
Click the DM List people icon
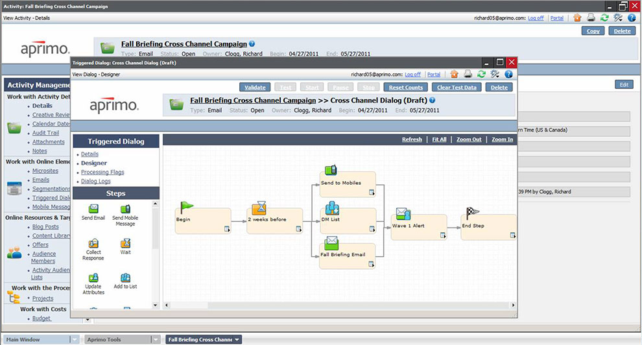click(x=331, y=208)
